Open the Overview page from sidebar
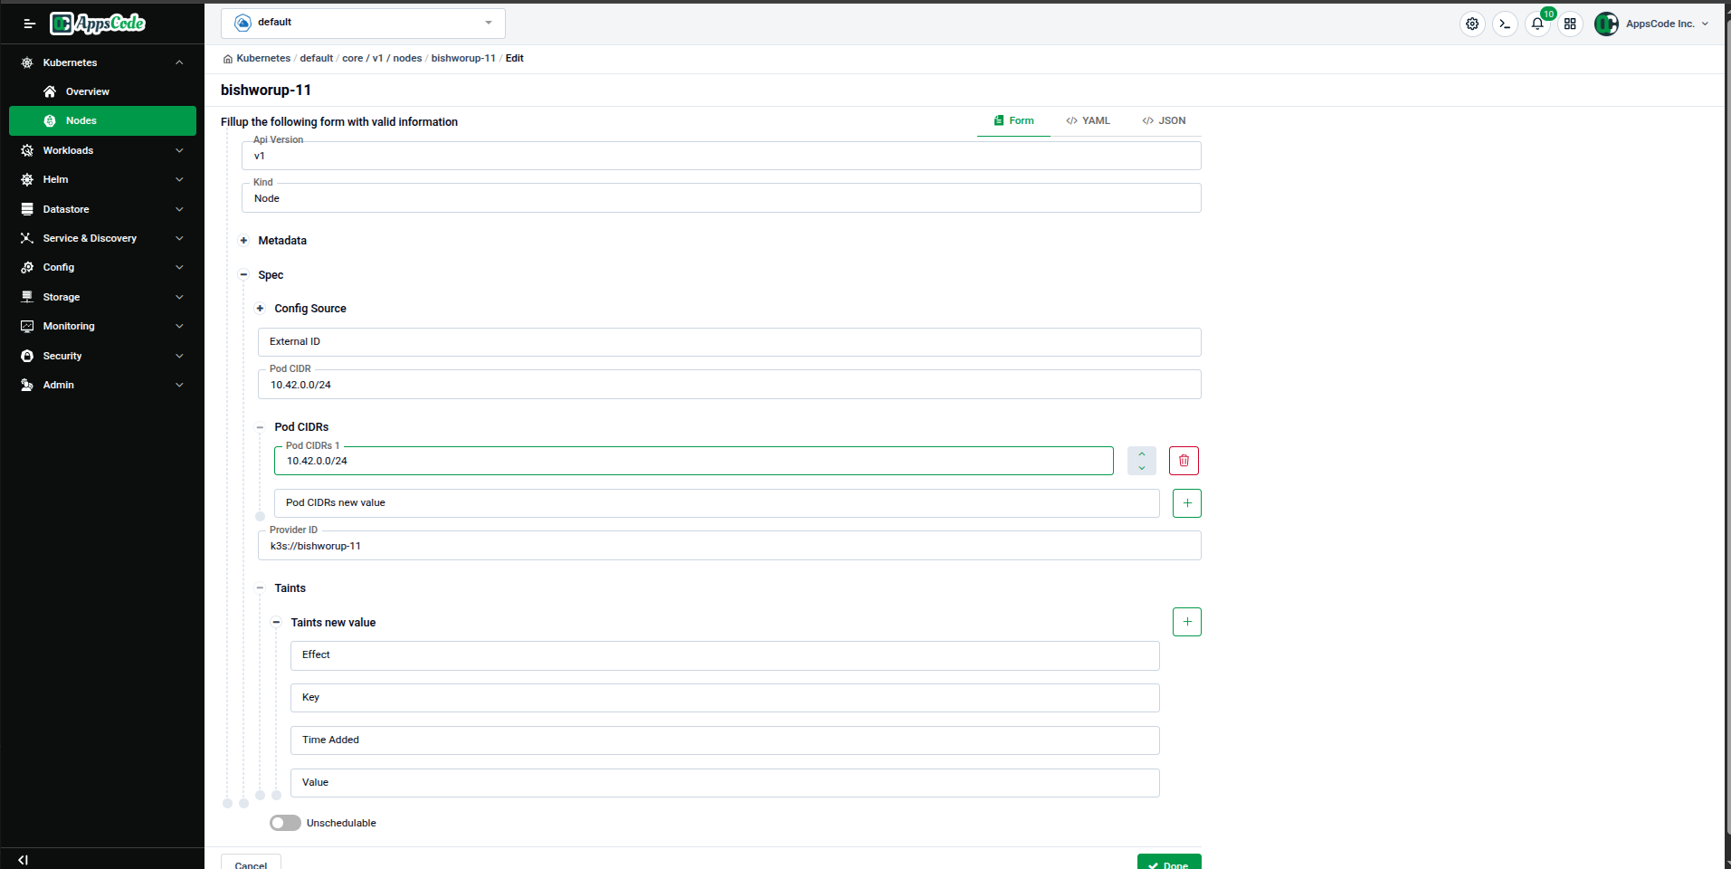The width and height of the screenshot is (1731, 869). pyautogui.click(x=88, y=91)
